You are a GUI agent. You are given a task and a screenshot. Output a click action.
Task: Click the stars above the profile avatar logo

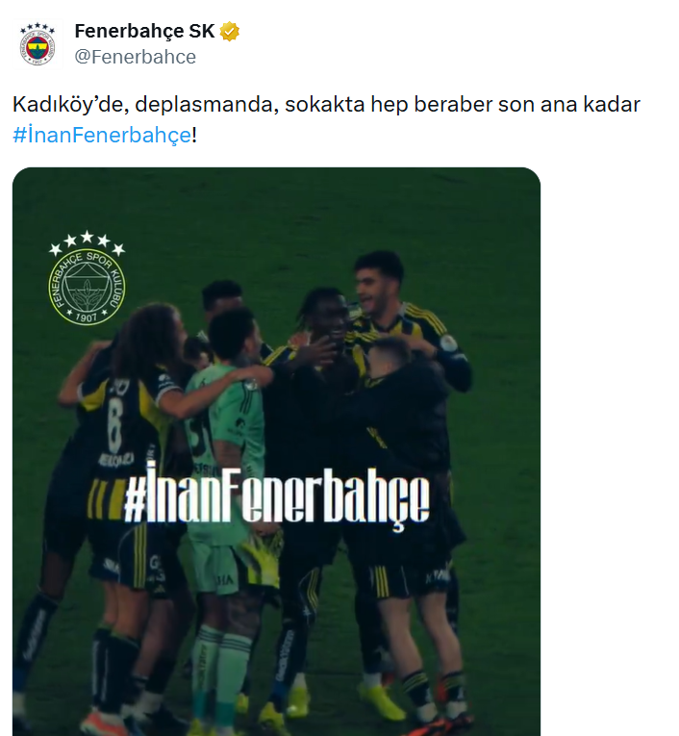(x=38, y=27)
